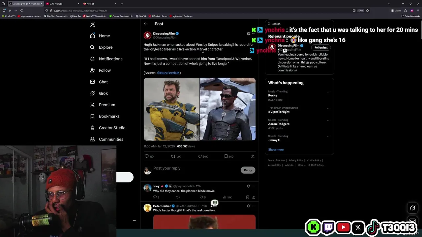
Task: Toggle Following for DiscussingFilm
Action: 321,47
